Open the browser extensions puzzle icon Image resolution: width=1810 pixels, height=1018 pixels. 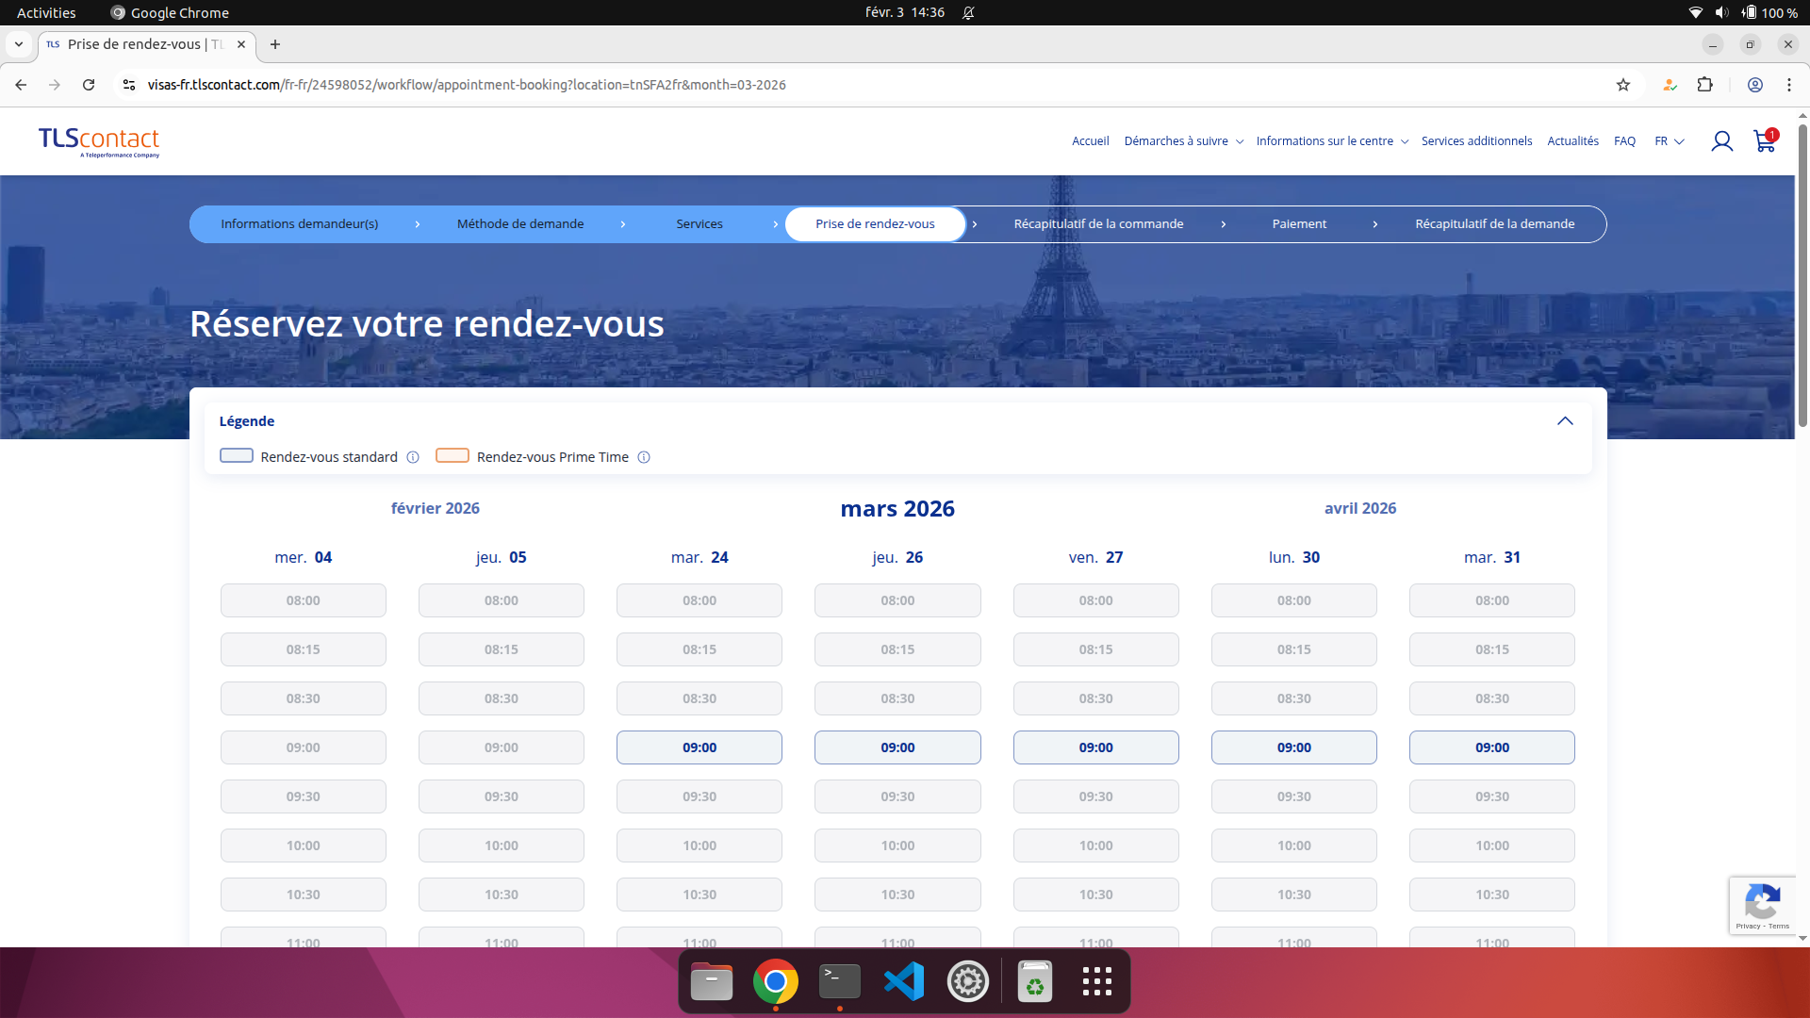1705,85
